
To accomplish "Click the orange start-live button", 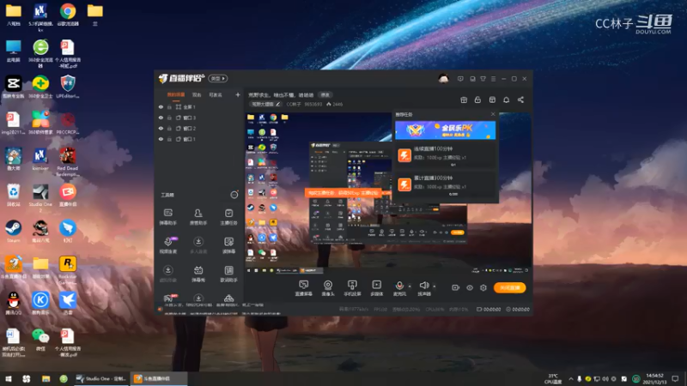I will click(x=509, y=287).
